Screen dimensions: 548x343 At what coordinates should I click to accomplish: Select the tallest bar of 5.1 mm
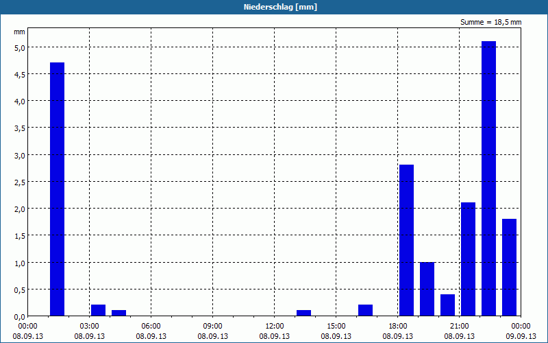click(488, 178)
